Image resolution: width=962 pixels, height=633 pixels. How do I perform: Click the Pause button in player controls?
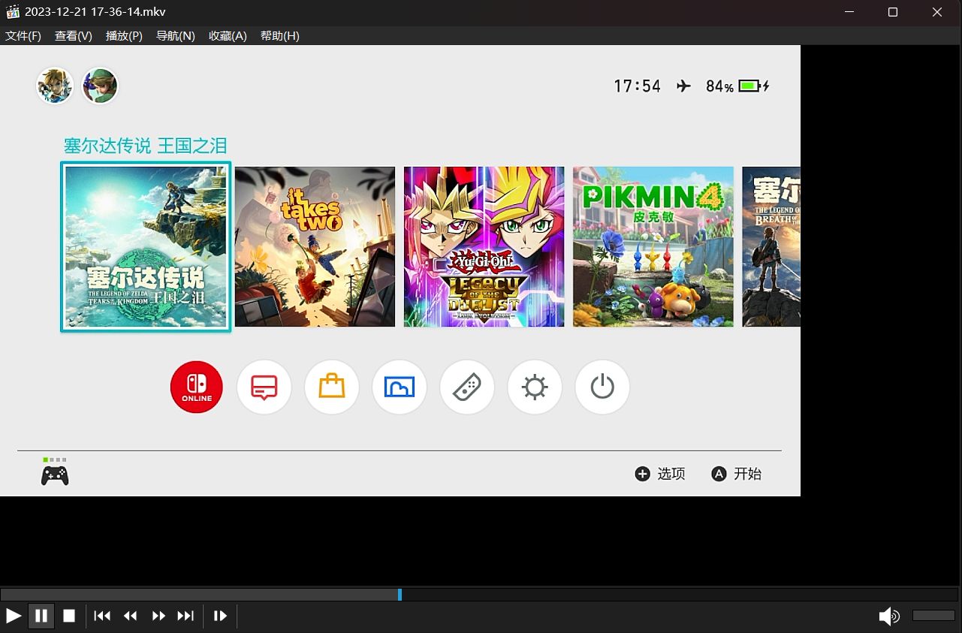[x=41, y=616]
